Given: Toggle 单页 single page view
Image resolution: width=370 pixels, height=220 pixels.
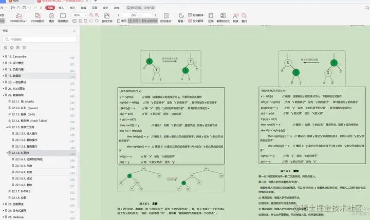Looking at the screenshot, I should 122,21.
